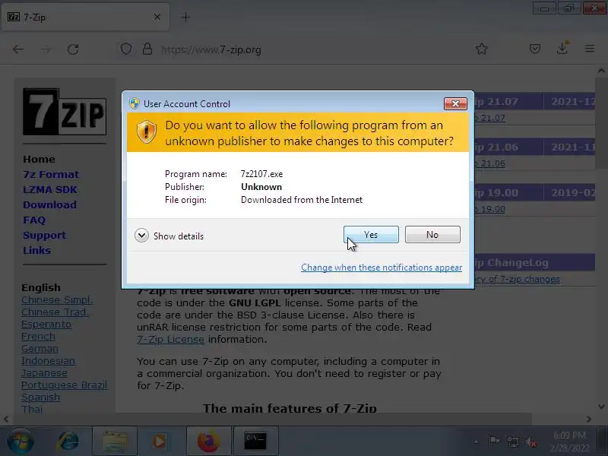Screen dimensions: 608x456
Task: Open the 19.00 release link
Action: [x=490, y=210]
